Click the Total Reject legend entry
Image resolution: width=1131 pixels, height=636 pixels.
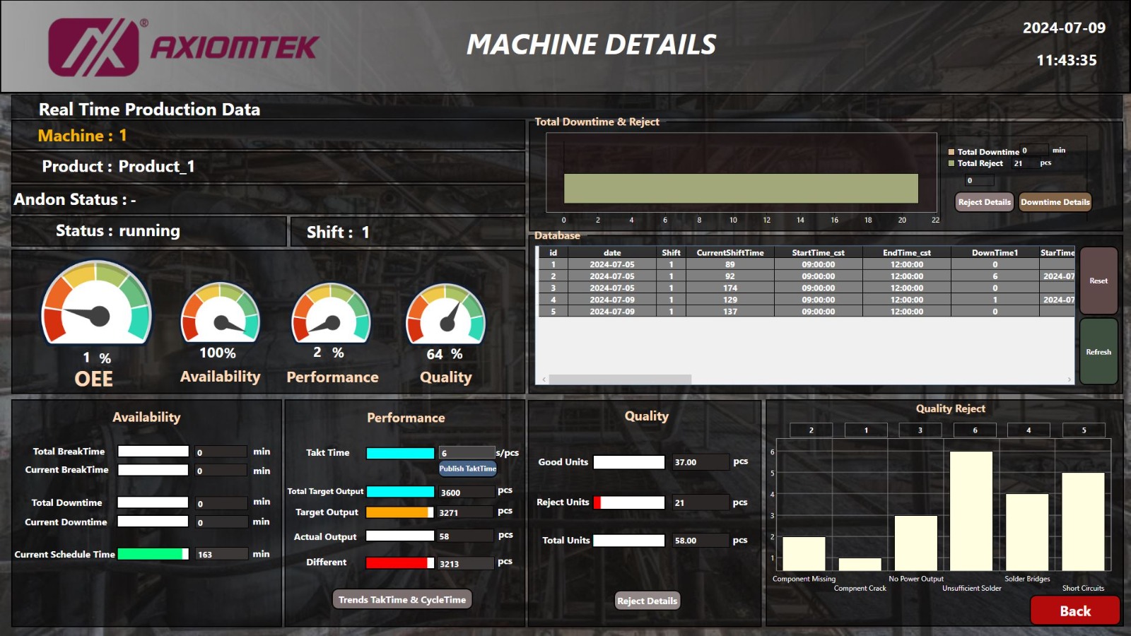(x=975, y=163)
